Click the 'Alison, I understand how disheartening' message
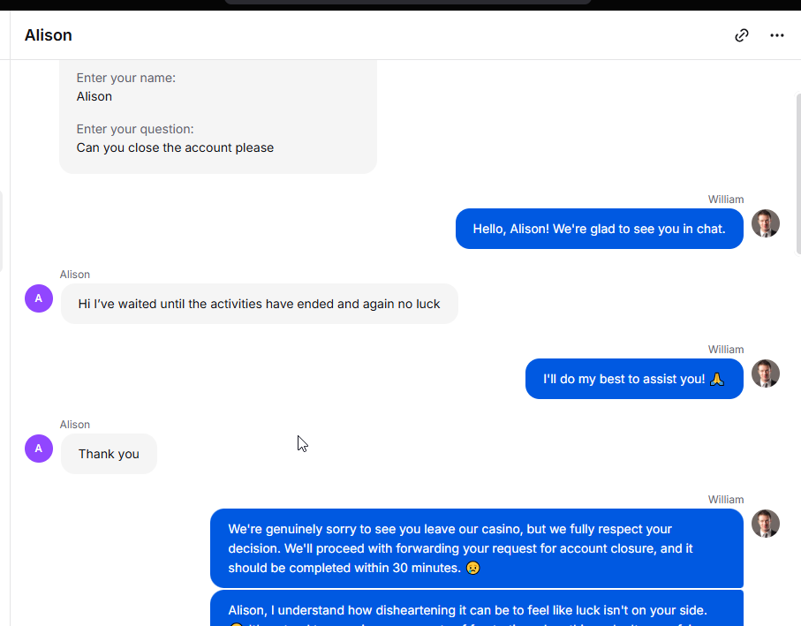The height and width of the screenshot is (626, 801). point(477,608)
